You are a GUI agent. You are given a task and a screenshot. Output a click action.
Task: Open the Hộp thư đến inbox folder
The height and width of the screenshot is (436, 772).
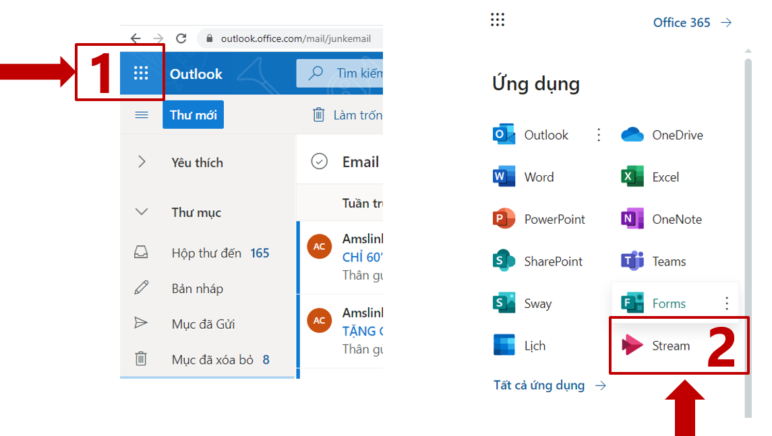206,253
